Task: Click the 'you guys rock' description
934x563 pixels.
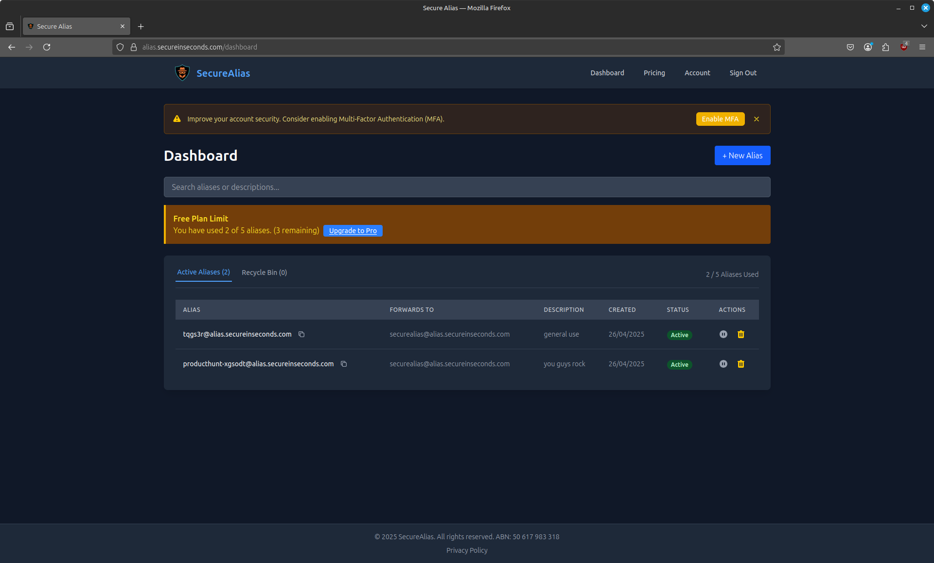Action: pos(564,364)
